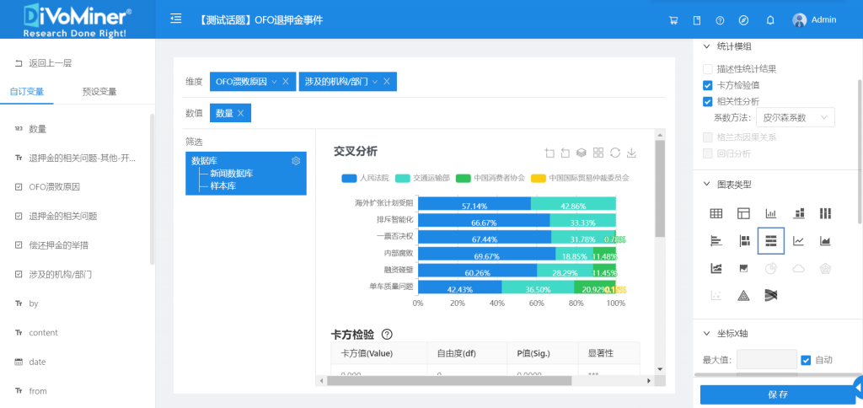Collapse the 坐标X轴 section
The image size is (863, 408).
point(707,334)
